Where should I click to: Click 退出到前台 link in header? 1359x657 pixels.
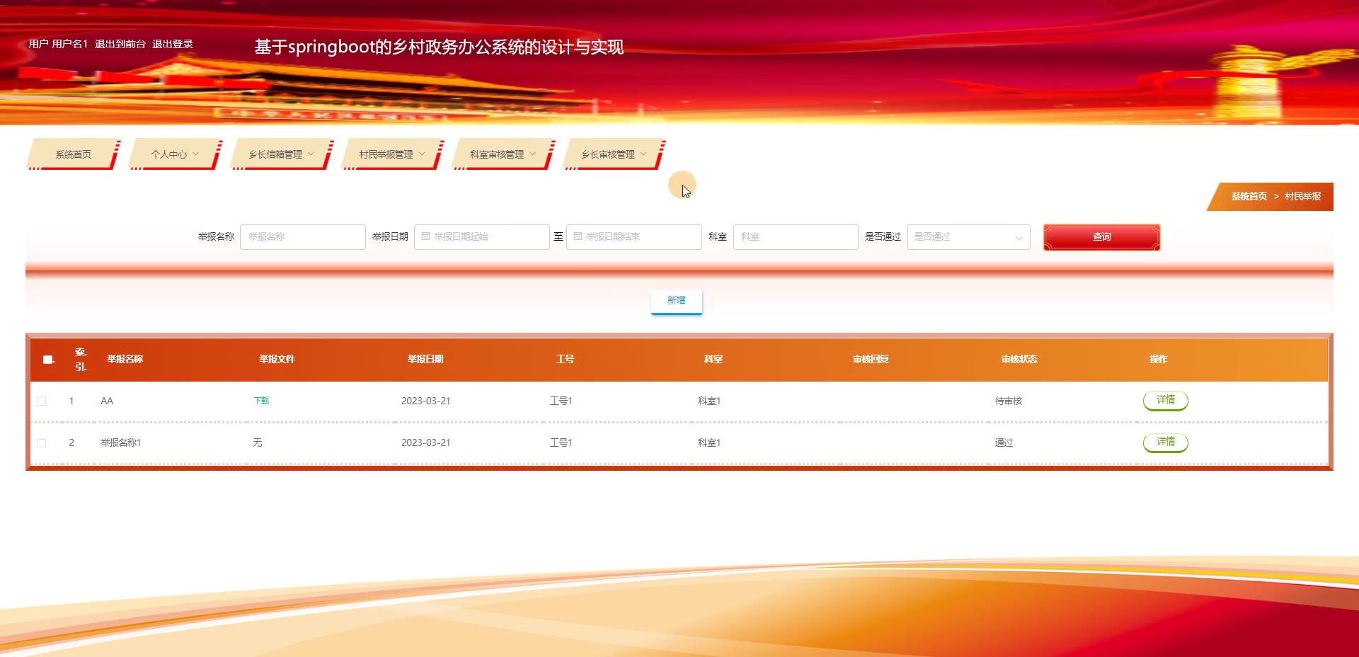point(120,44)
